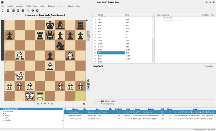This screenshot has width=216, height=131.
Task: Click the white bishop on g5
Action: (70, 56)
